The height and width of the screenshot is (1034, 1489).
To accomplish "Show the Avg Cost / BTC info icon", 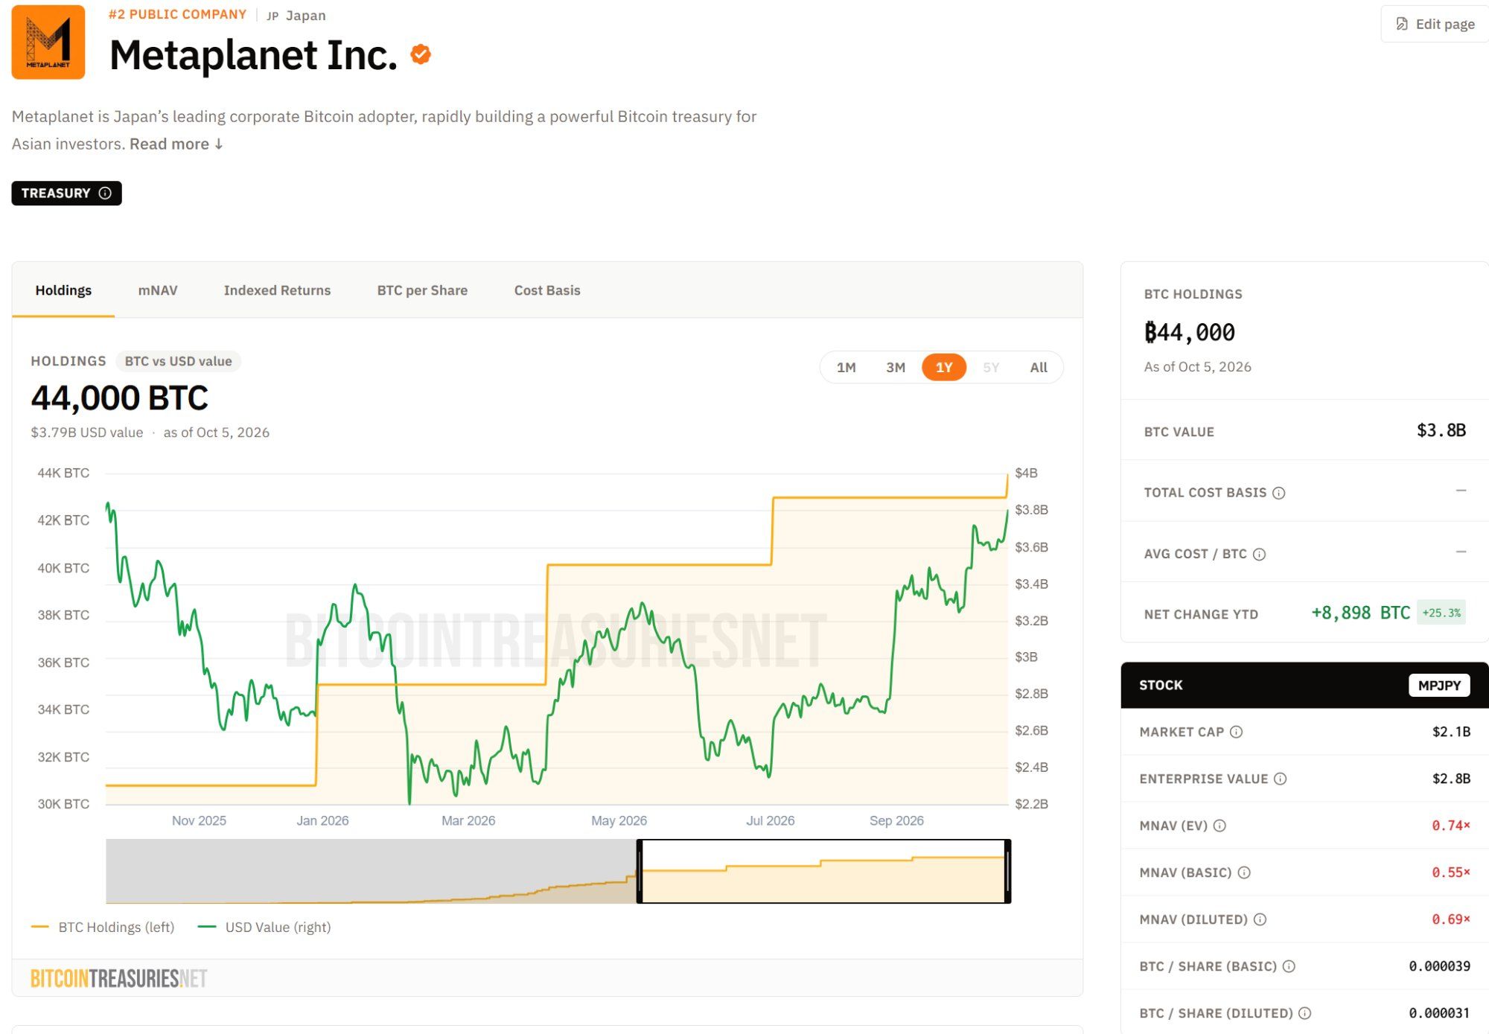I will [1259, 554].
